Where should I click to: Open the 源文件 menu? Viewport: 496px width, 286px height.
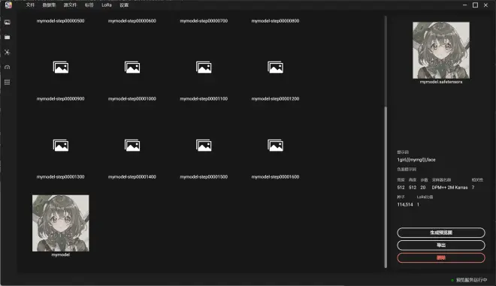[x=70, y=5]
